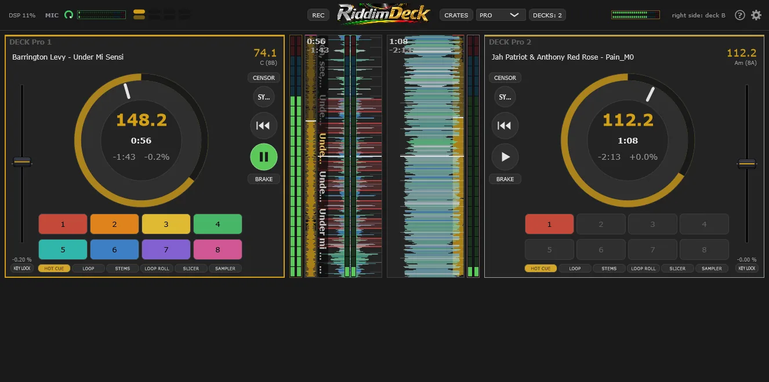Set empty hot cue pad 4 on Deck Pro 2
The height and width of the screenshot is (382, 769).
tap(704, 224)
